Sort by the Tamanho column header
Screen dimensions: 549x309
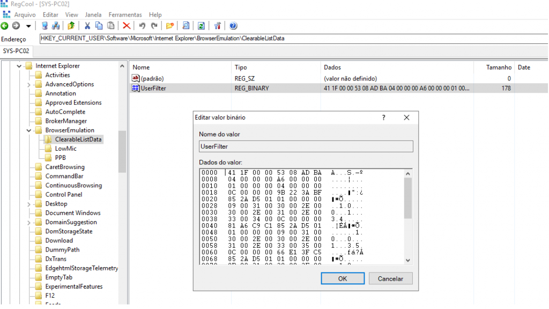coord(494,67)
